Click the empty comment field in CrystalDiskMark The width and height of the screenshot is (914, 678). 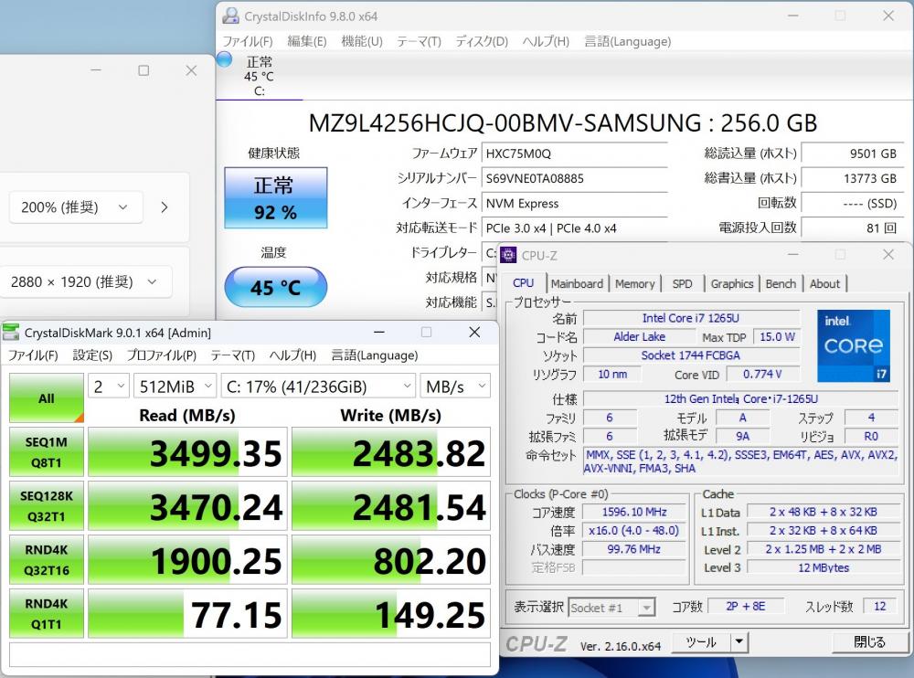pos(250,654)
